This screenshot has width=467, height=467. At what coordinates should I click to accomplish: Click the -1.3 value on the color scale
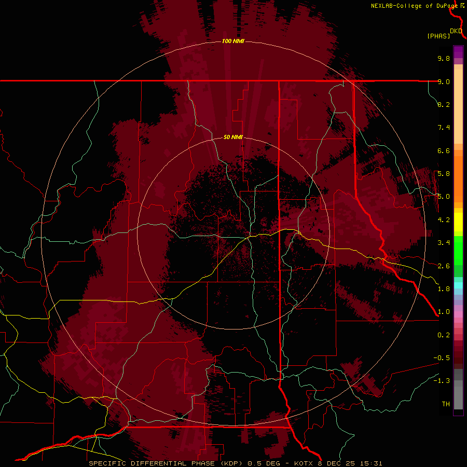pyautogui.click(x=442, y=381)
